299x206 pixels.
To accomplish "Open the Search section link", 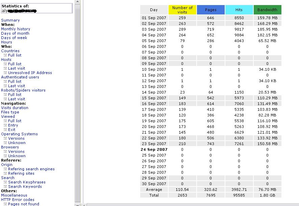I will 8,177.
